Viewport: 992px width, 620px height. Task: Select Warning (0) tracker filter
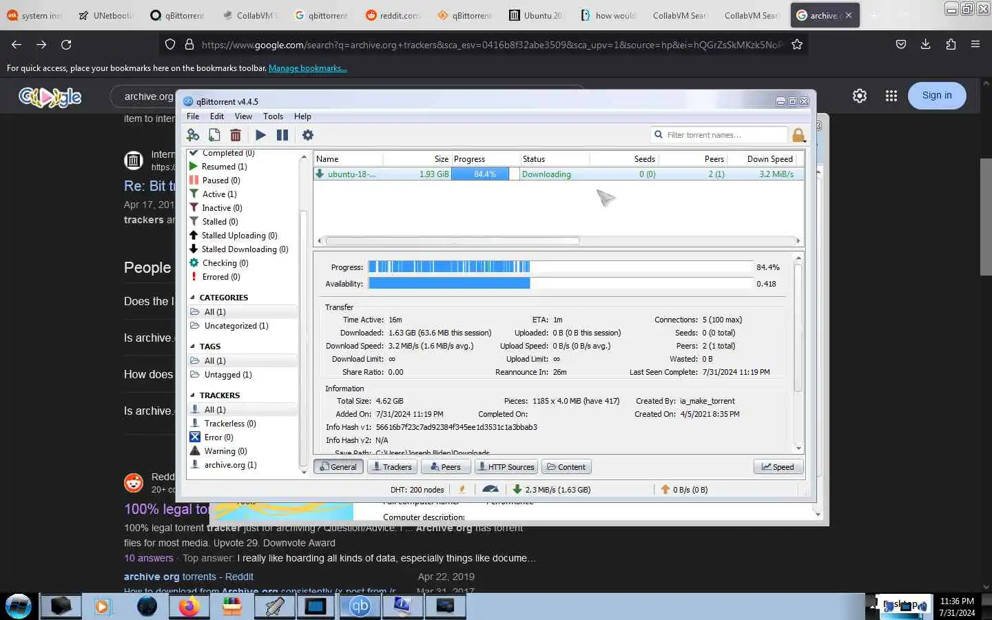[x=225, y=451]
